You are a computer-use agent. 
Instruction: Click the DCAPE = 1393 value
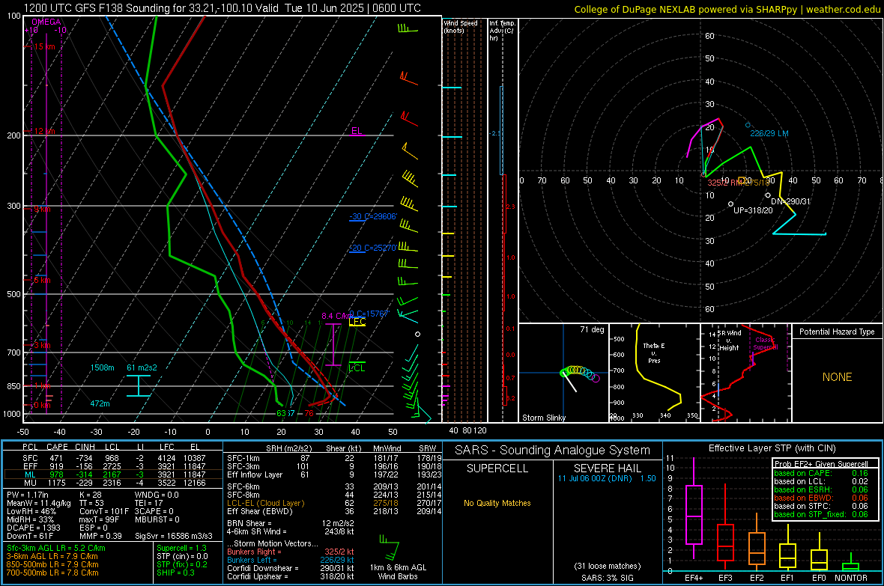[33, 528]
